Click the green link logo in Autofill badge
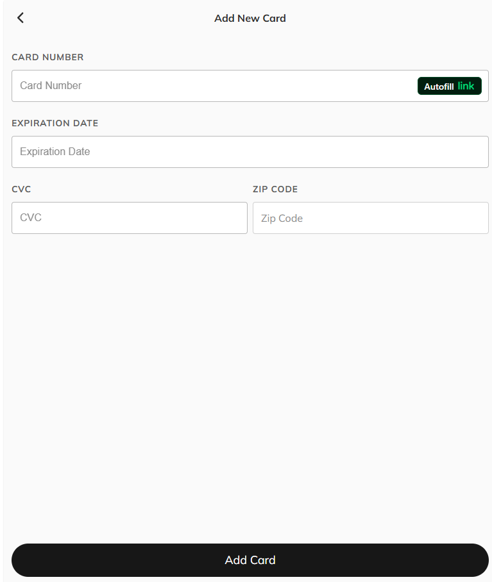 466,86
